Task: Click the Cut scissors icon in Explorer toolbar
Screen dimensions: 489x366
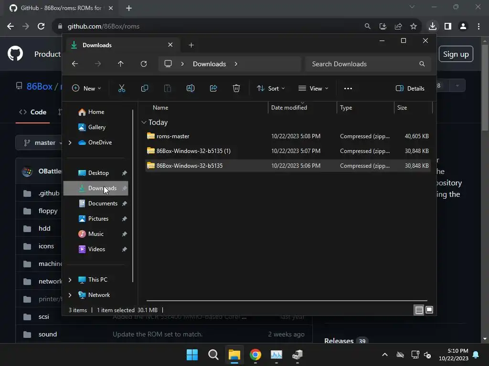Action: point(122,88)
